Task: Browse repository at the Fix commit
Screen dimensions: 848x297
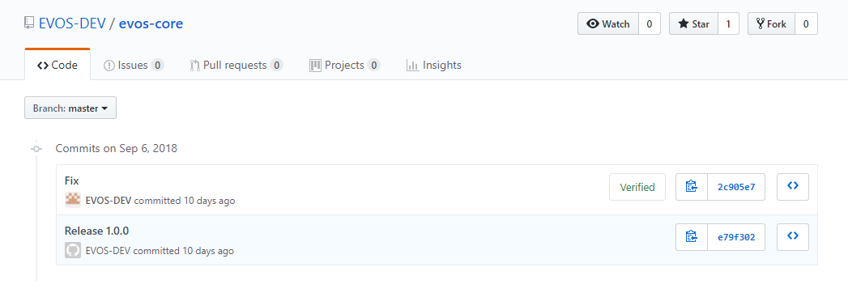Action: click(x=793, y=187)
